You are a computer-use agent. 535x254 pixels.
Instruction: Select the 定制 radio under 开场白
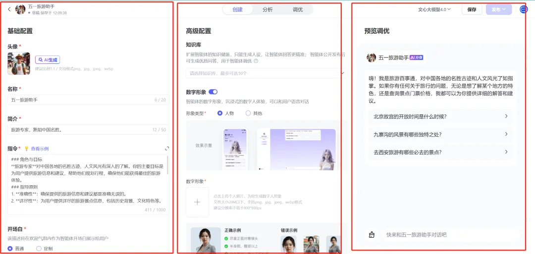pos(39,249)
